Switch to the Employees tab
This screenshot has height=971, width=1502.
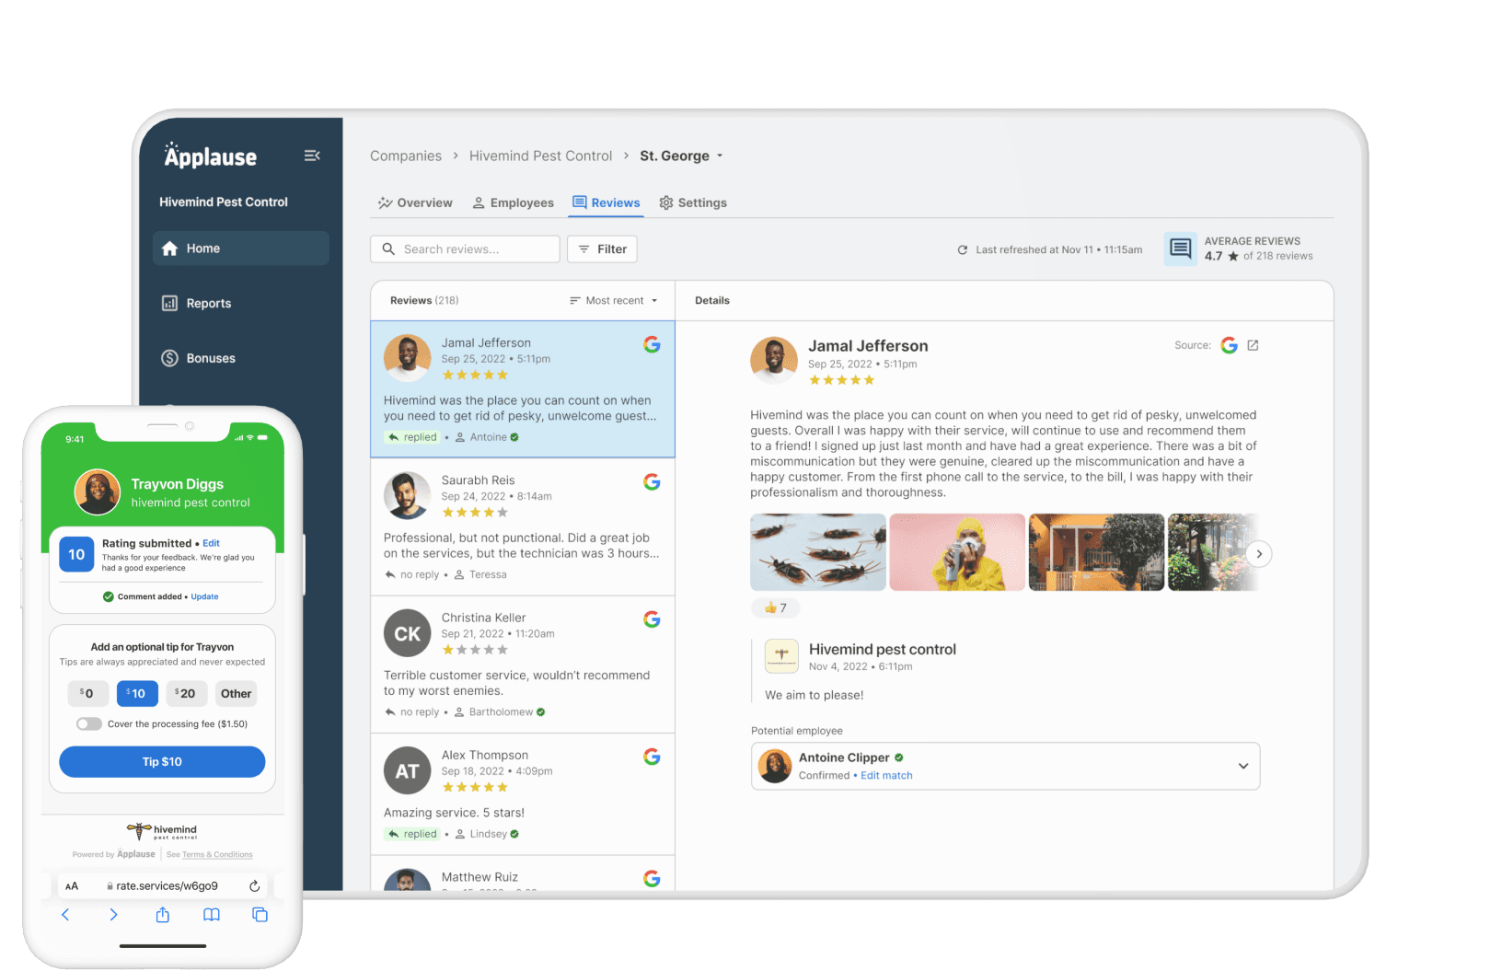pos(514,202)
